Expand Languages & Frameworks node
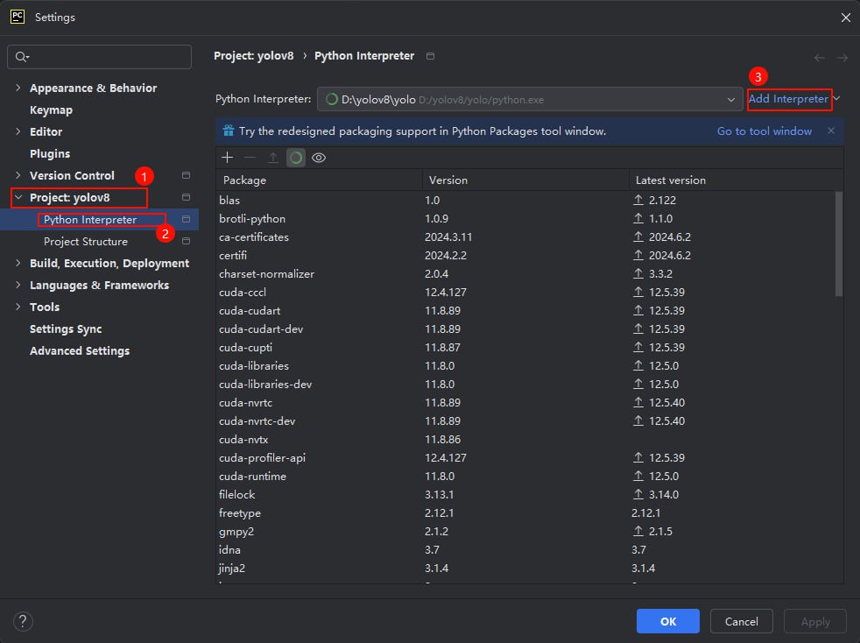860x643 pixels. coord(18,285)
